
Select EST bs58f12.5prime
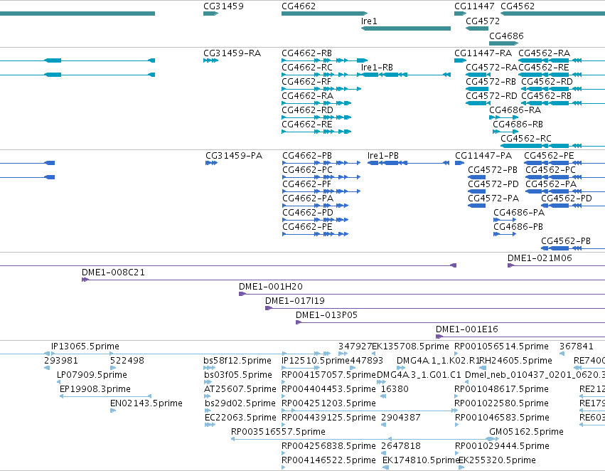click(x=237, y=361)
